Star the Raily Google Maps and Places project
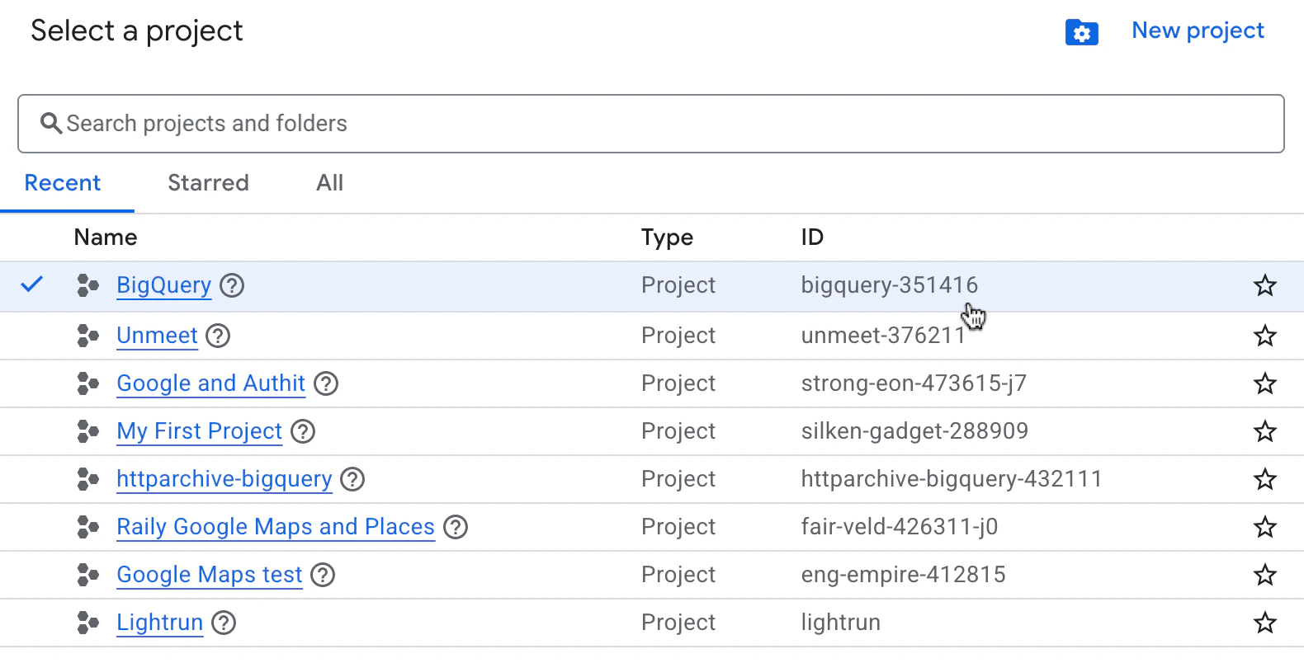 tap(1264, 527)
